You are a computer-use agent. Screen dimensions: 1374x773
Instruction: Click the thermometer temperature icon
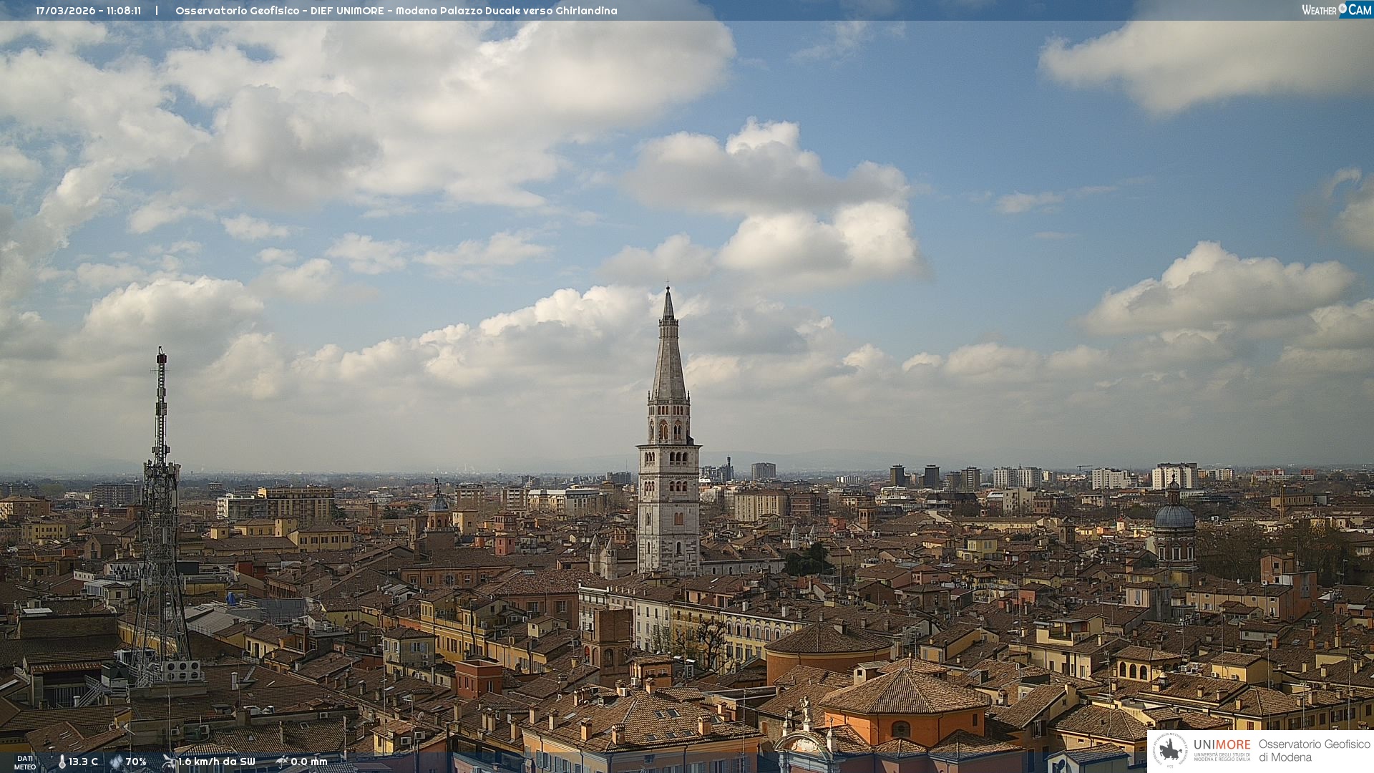[62, 762]
